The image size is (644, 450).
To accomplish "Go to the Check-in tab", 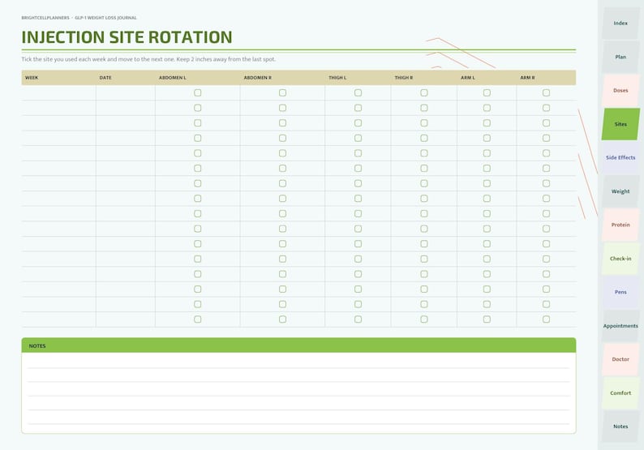I will pos(620,259).
